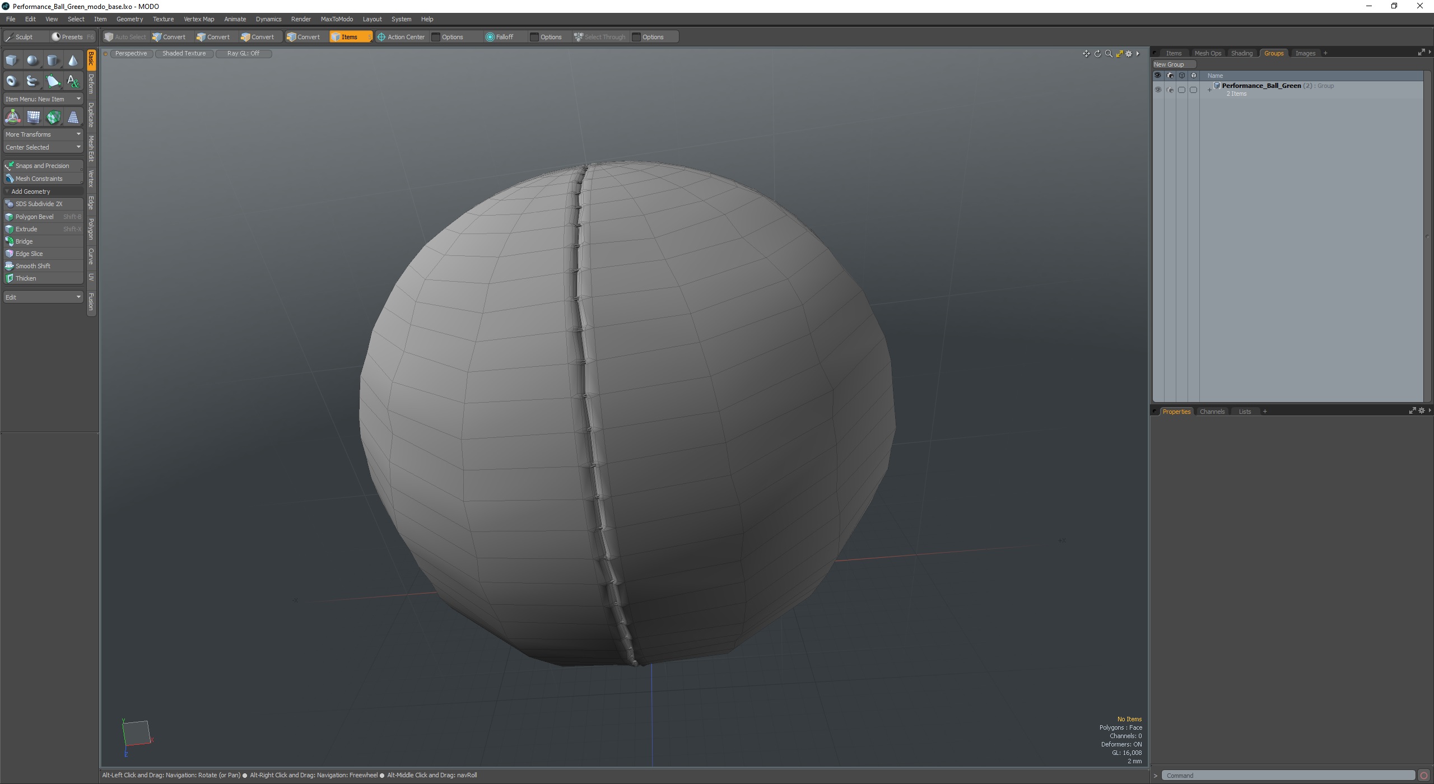Toggle Items selection mode
This screenshot has height=784, width=1434.
coord(350,37)
